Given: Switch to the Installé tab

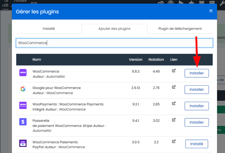Looking at the screenshot, I should (49, 29).
